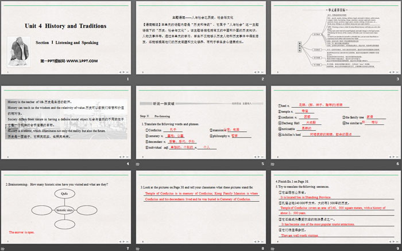Click the animation star icon under slide 6
The height and width of the screenshot is (251, 402).
(273, 164)
